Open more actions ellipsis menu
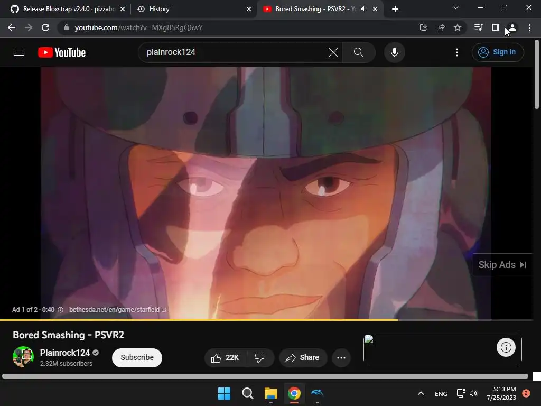The image size is (541, 406). tap(341, 358)
